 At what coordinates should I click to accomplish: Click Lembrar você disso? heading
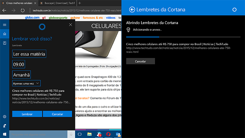point(32,38)
